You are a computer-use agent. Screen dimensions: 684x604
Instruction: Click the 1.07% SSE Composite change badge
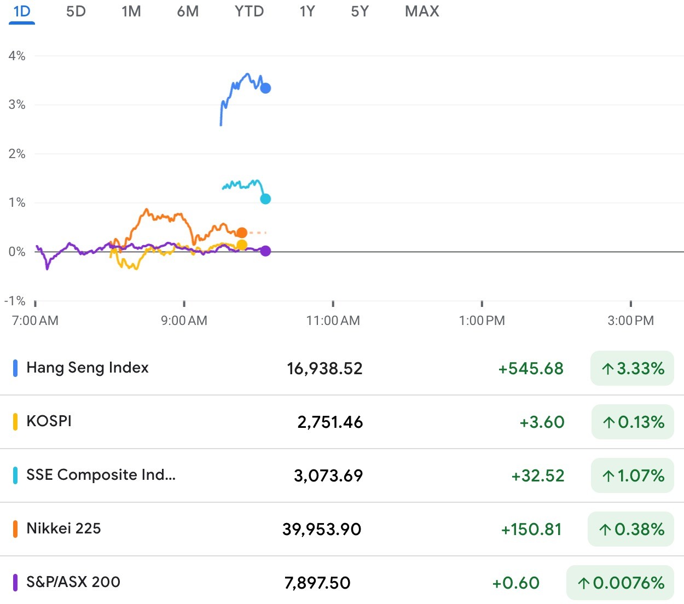(x=633, y=475)
